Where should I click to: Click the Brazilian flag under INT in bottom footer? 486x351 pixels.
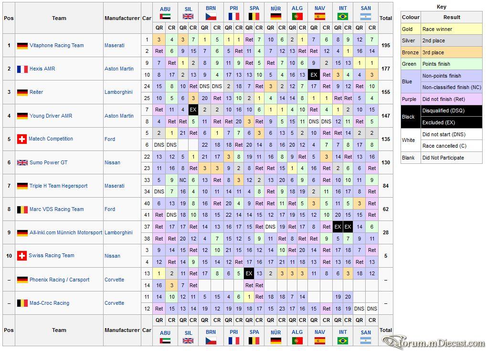click(x=342, y=341)
